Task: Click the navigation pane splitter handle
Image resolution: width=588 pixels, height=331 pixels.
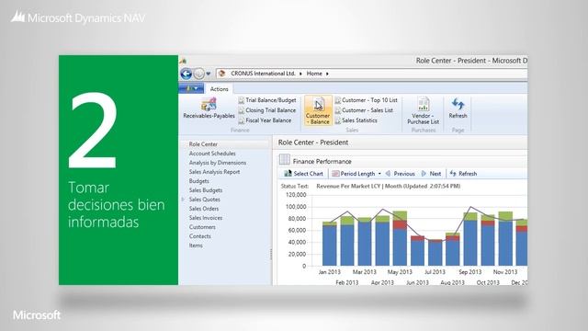Action: [x=271, y=254]
